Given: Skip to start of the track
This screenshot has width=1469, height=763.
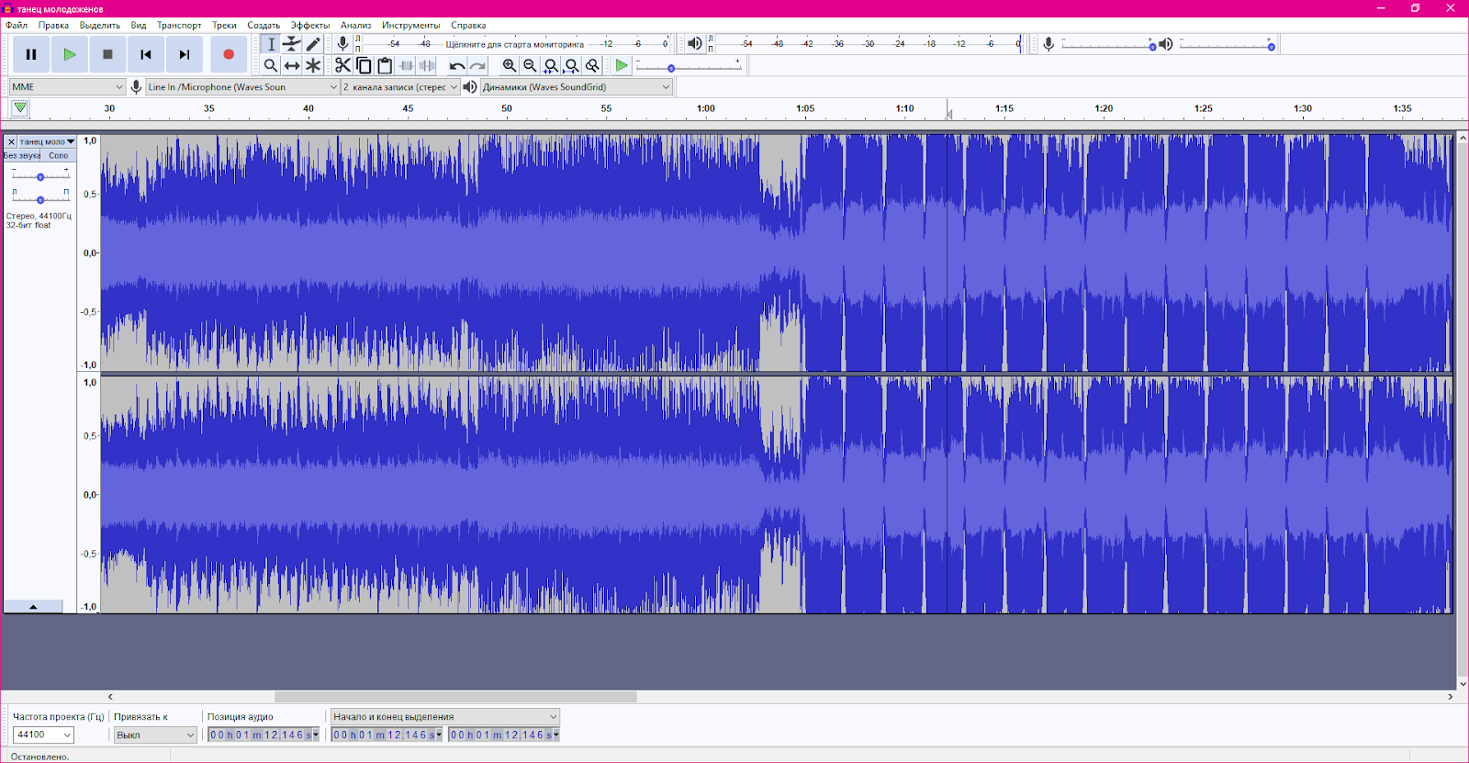Looking at the screenshot, I should point(146,54).
